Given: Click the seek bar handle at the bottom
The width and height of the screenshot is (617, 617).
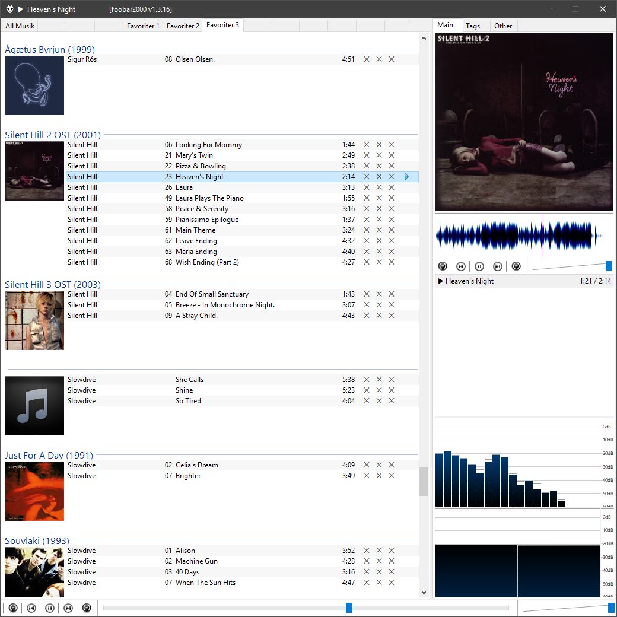Looking at the screenshot, I should coord(349,608).
